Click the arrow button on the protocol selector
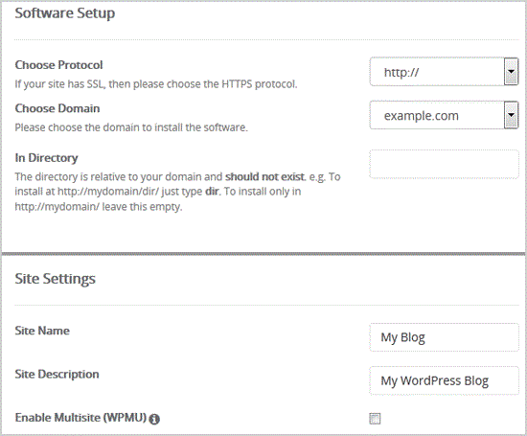Image resolution: width=527 pixels, height=436 pixels. point(511,72)
